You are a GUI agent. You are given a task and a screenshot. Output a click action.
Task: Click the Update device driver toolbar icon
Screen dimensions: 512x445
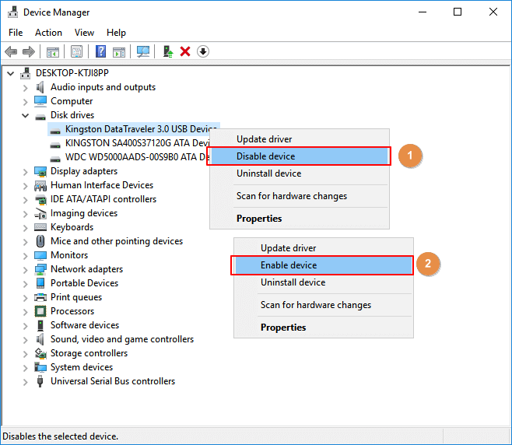(x=167, y=52)
